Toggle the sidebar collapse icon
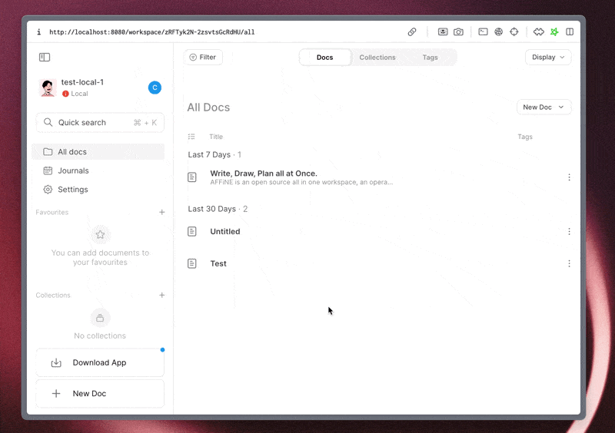615x433 pixels. [x=45, y=58]
